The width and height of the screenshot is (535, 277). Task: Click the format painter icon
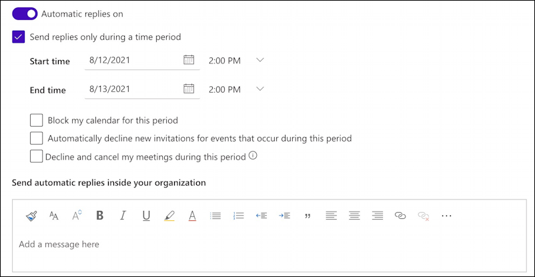point(32,216)
